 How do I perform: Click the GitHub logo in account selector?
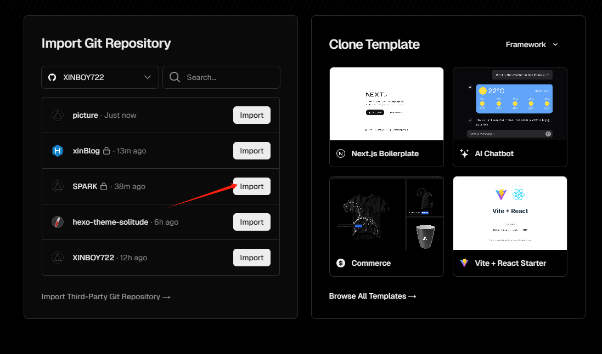tap(52, 77)
